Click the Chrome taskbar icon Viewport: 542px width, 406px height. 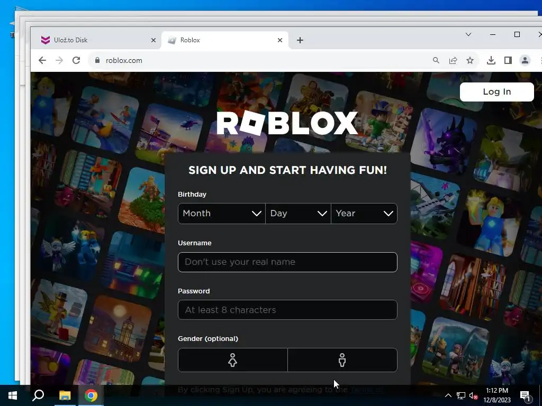91,395
